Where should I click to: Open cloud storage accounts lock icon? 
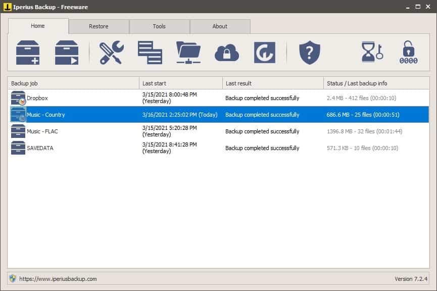click(226, 53)
